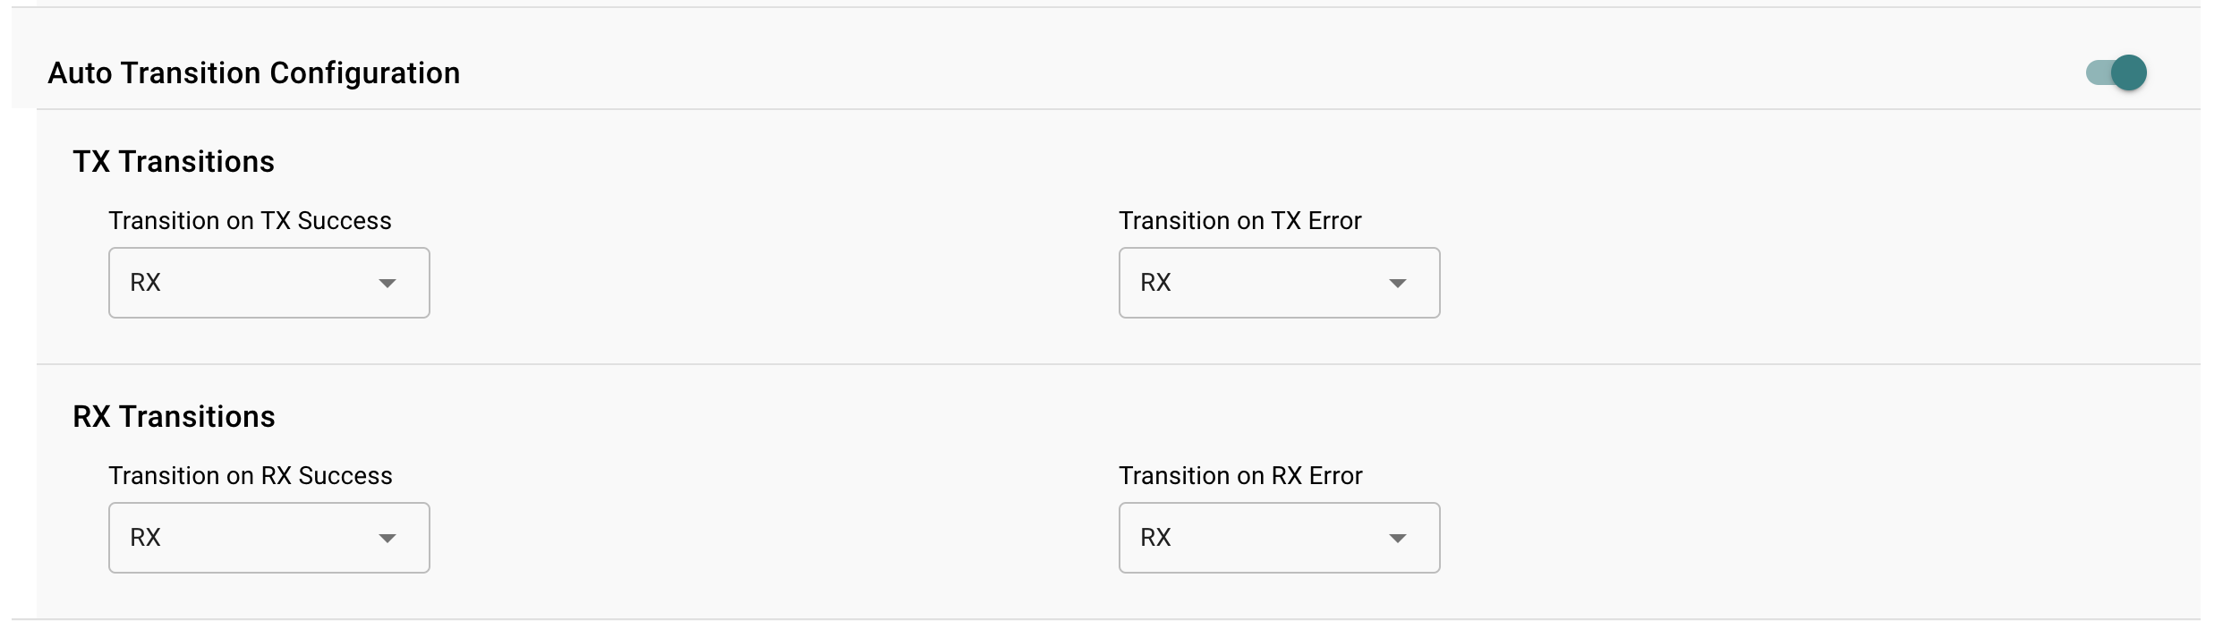Select the RX Transitions section heading
This screenshot has width=2223, height=621.
pyautogui.click(x=173, y=416)
